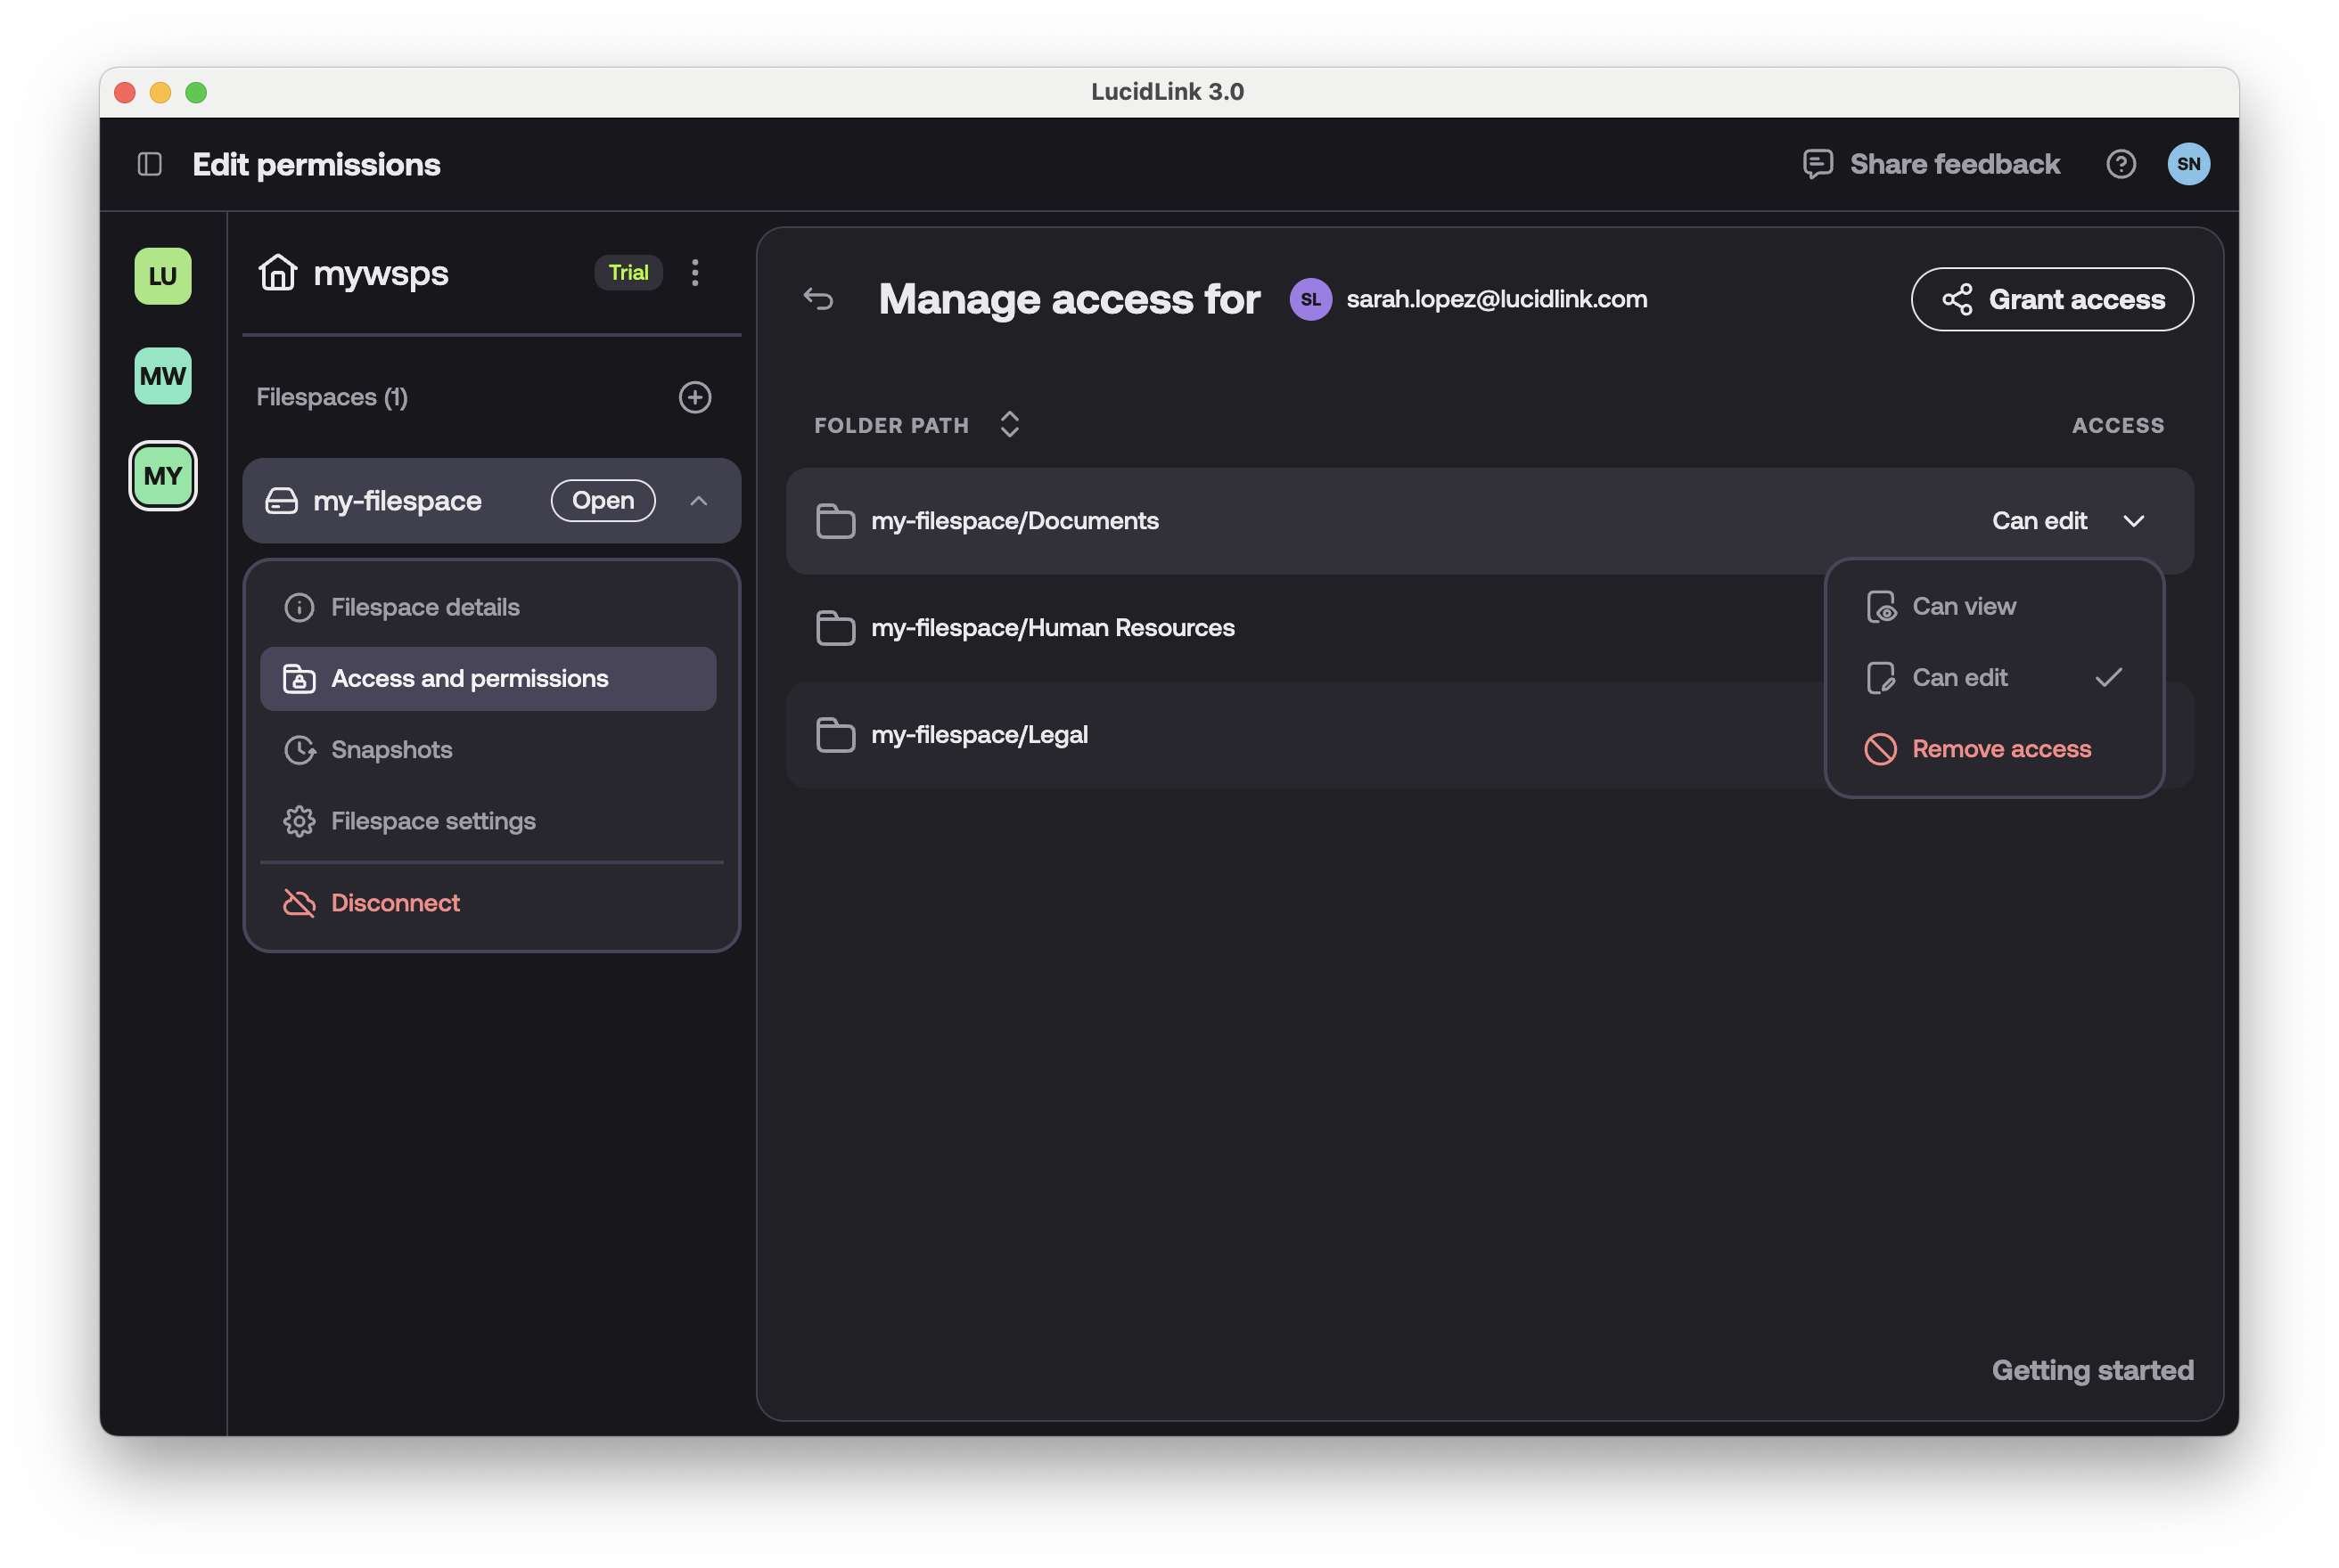Click the Human Resources folder icon
The width and height of the screenshot is (2339, 1568).
835,628
